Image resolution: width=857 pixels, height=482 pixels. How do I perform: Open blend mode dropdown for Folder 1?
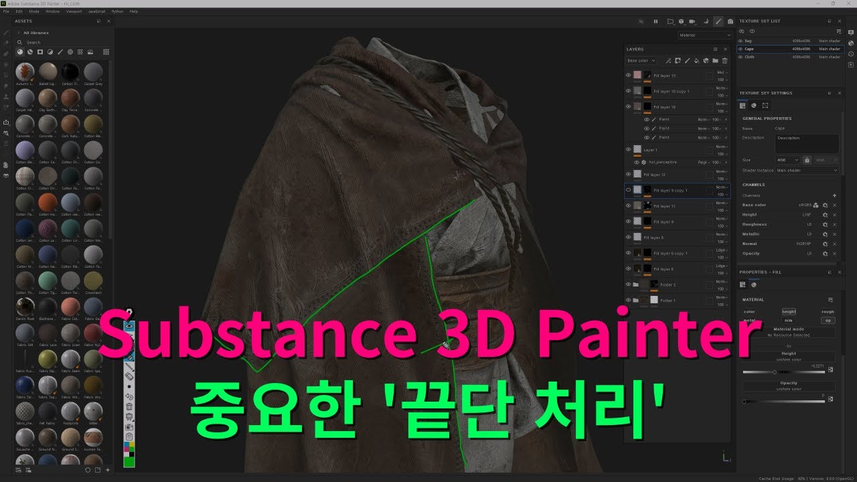(x=722, y=297)
